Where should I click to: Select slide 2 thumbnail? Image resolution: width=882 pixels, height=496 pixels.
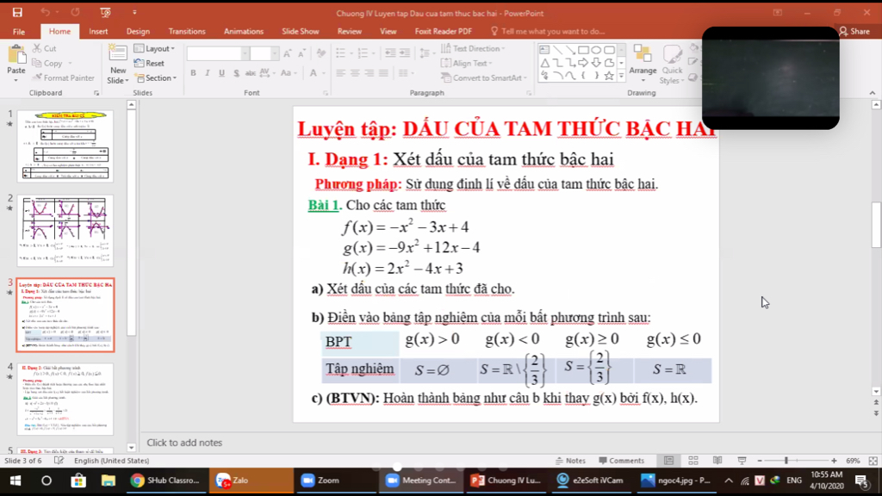65,230
